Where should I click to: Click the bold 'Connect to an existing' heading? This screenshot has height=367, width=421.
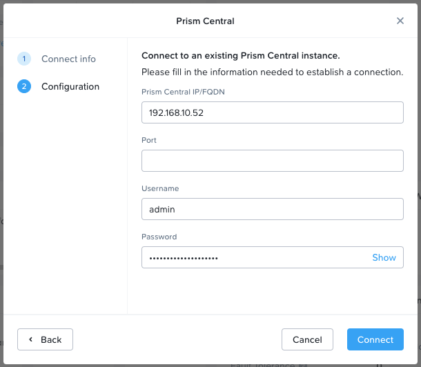pyautogui.click(x=240, y=56)
